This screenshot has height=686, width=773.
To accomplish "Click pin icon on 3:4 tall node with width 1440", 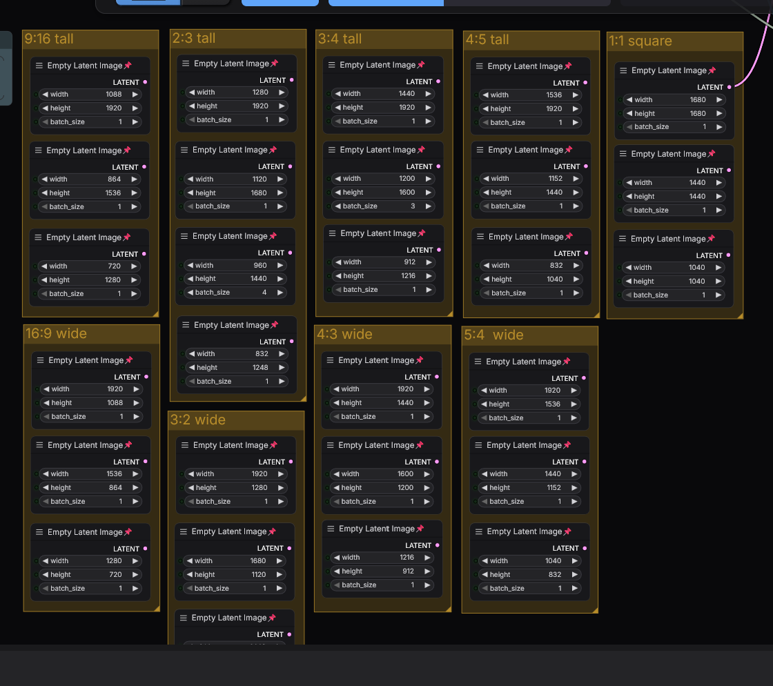I will point(421,65).
